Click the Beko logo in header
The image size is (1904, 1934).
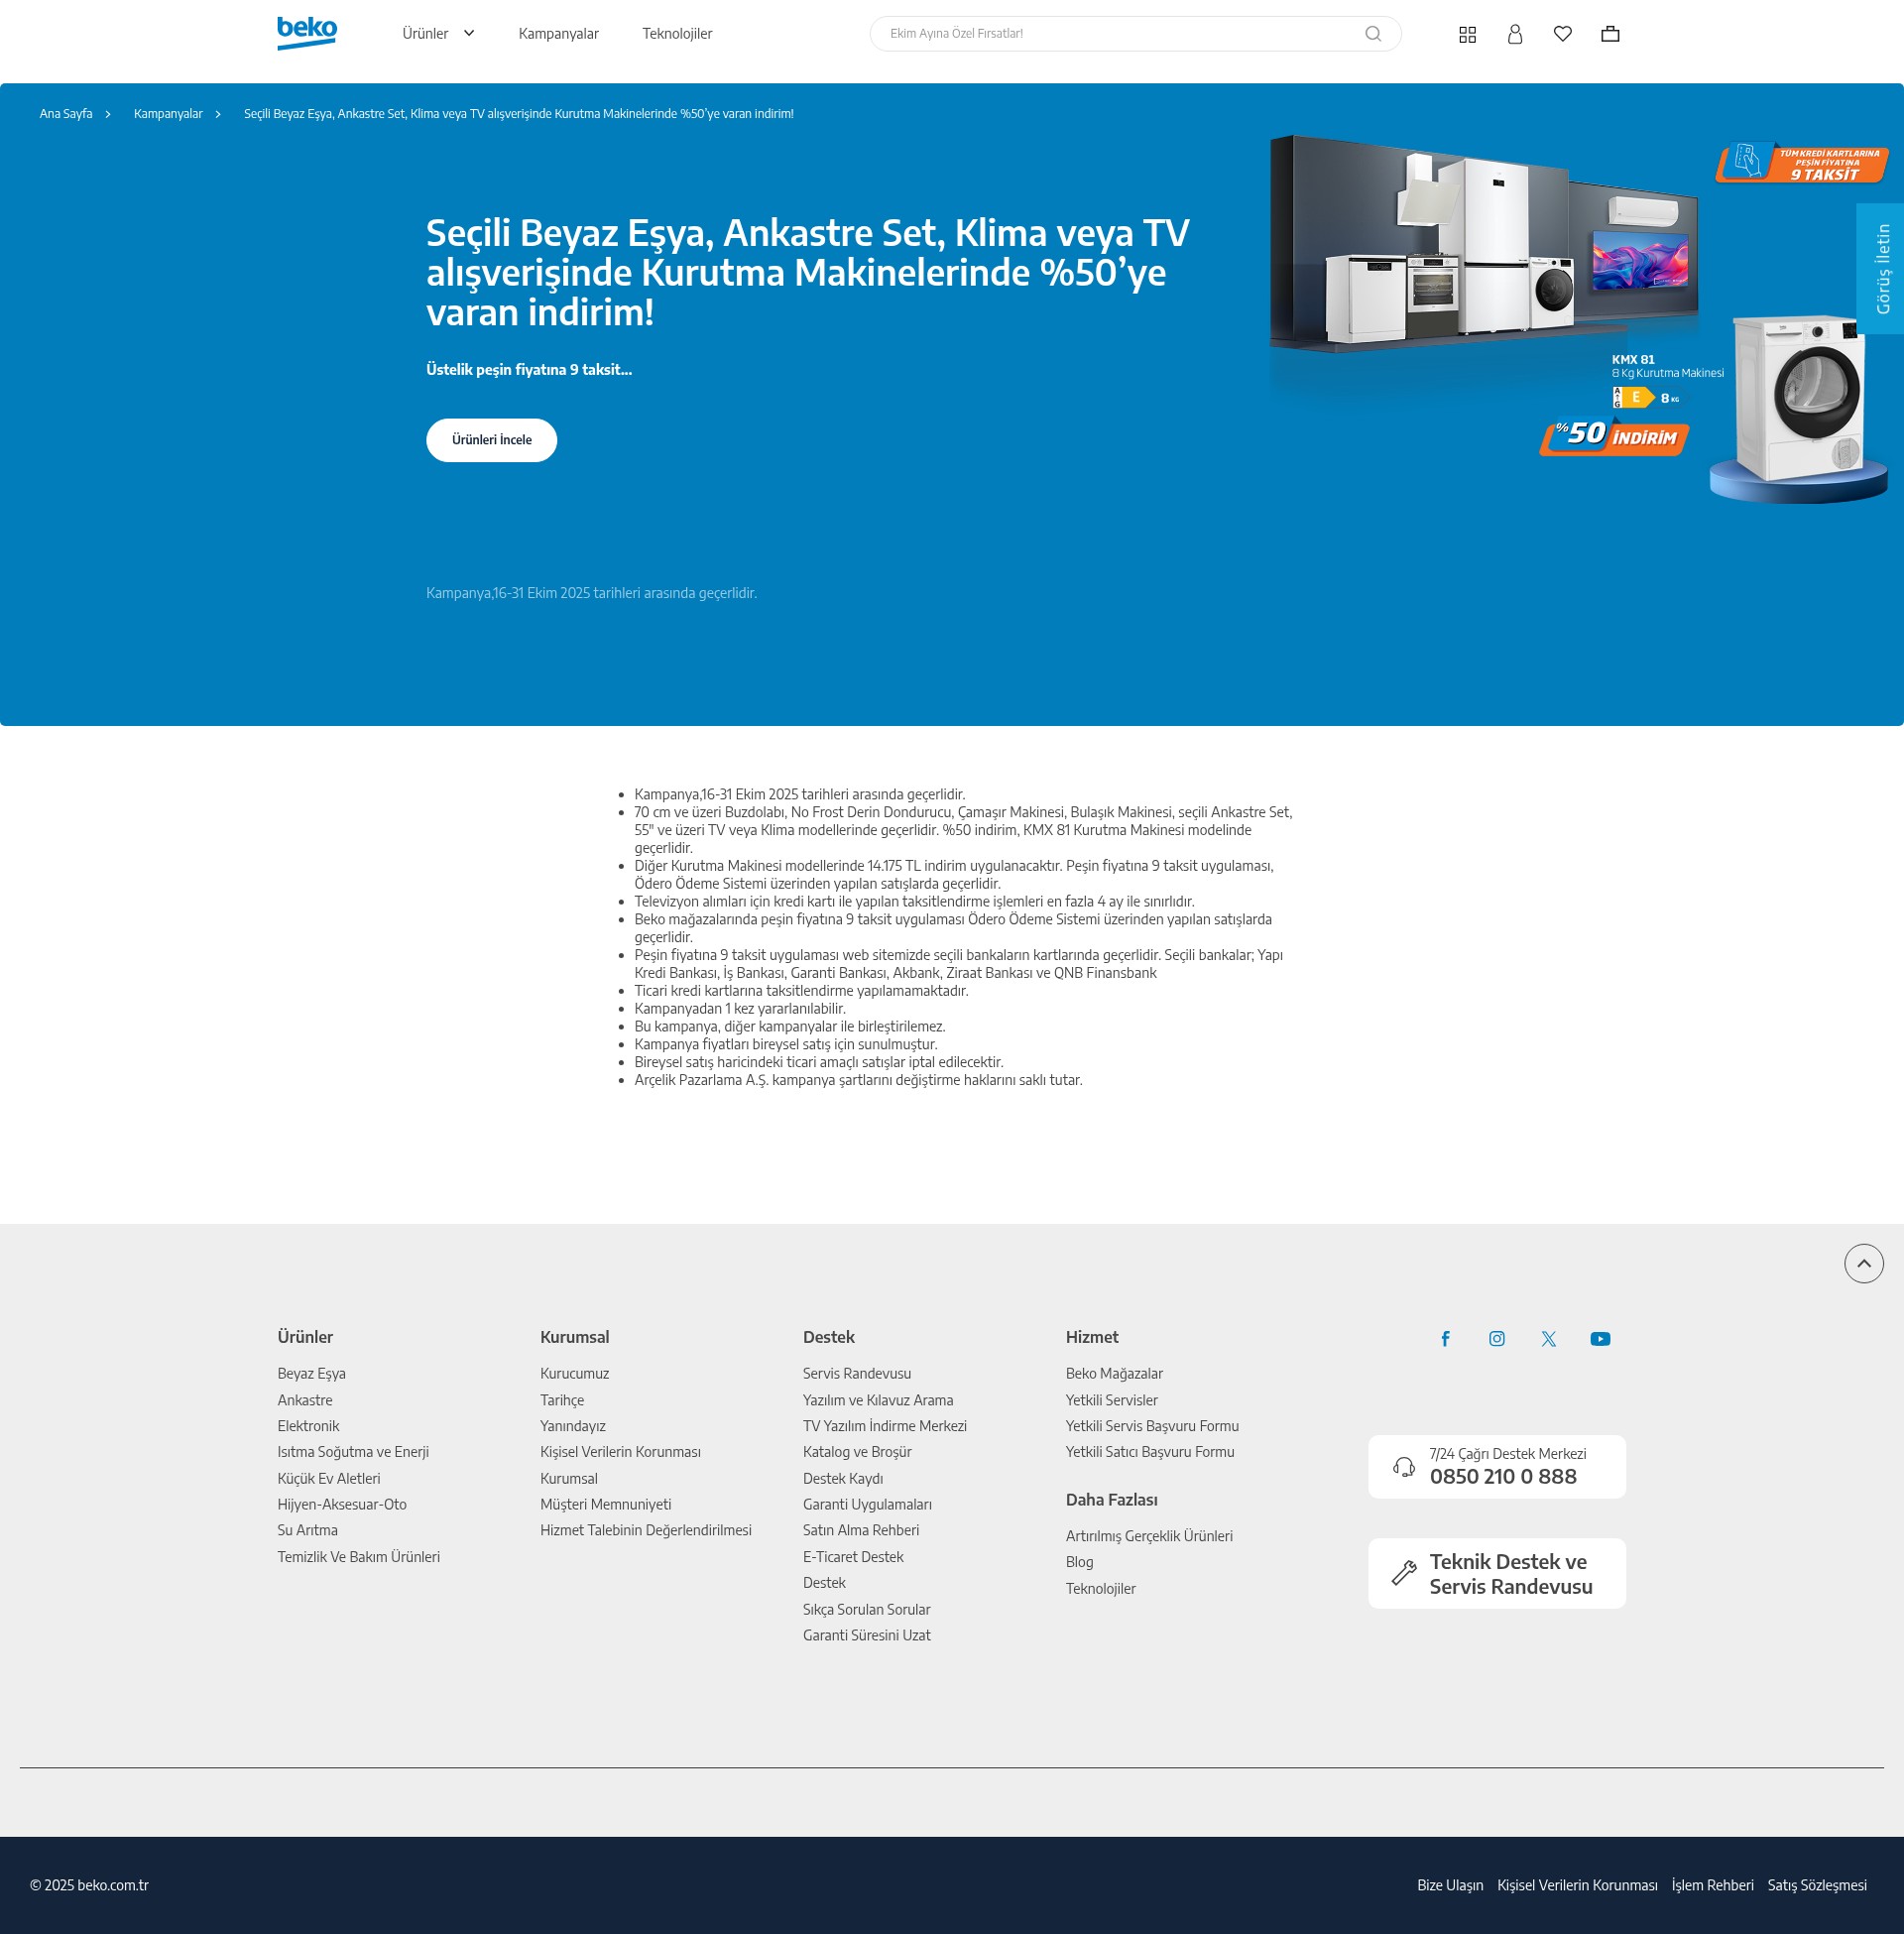coord(307,33)
